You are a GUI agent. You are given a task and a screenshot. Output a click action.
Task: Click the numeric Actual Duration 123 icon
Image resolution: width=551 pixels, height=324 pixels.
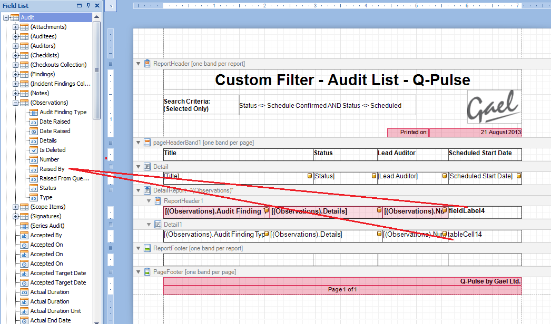click(24, 292)
